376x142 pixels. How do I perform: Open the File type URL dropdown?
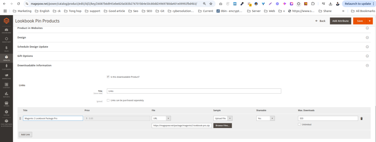(x=161, y=118)
